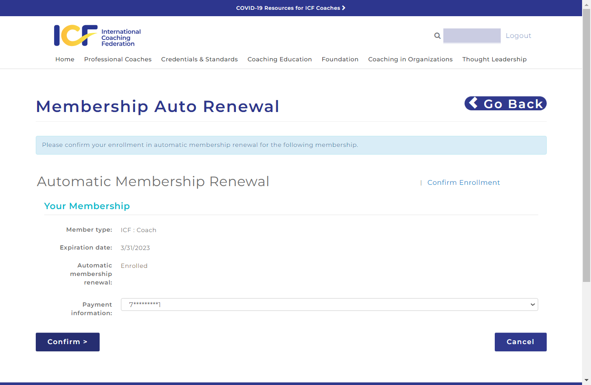The height and width of the screenshot is (385, 591).
Task: Open Coaching in Organizations menu
Action: [x=410, y=59]
